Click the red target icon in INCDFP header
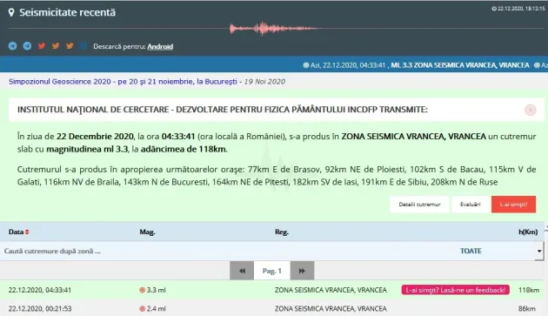This screenshot has height=316, width=548. click(531, 110)
